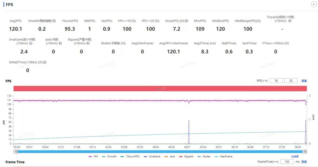This screenshot has height=167, width=318.
Task: Click reset link next to FrameTime threshold
Action: tap(304, 162)
